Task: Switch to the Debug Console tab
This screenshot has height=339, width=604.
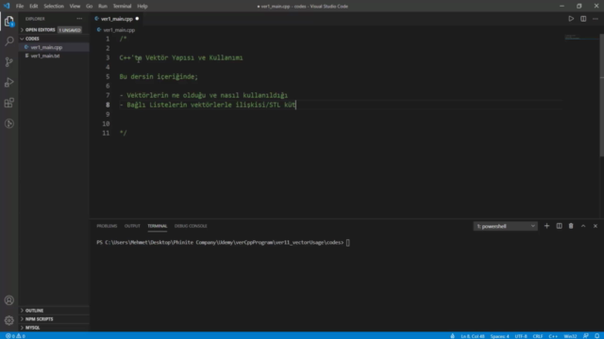Action: (191, 226)
